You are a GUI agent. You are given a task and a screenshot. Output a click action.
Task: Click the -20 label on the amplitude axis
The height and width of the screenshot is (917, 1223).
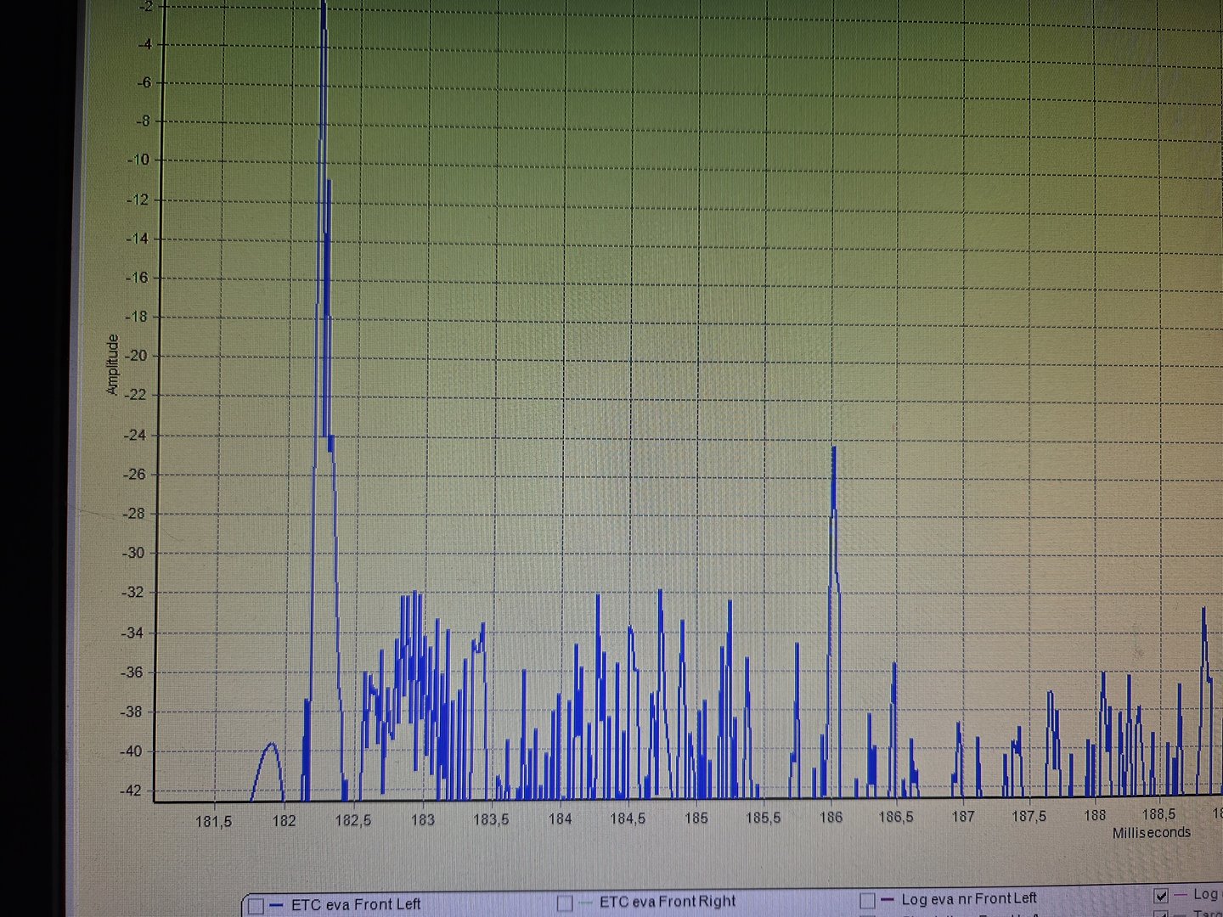[137, 356]
